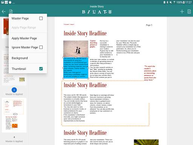Image resolution: width=193 pixels, height=145 pixels.
Task: Toggle Bold formatting
Action: (x=84, y=12)
